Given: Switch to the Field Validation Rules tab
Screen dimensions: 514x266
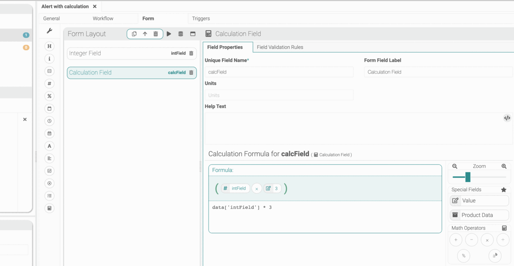Looking at the screenshot, I should (280, 47).
